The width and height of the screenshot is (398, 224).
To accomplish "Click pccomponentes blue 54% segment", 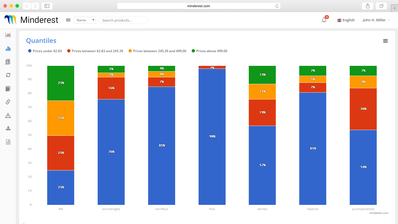I will pos(363,167).
